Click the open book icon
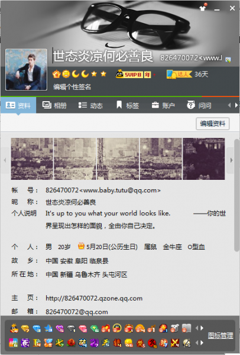The image size is (240, 355). pyautogui.click(x=186, y=328)
